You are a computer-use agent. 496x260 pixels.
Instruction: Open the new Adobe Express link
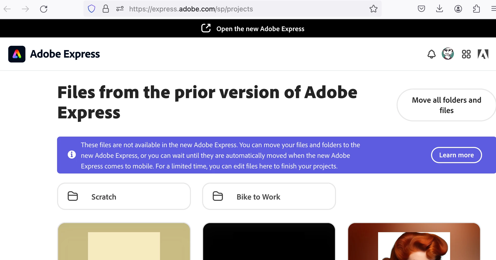pyautogui.click(x=260, y=29)
